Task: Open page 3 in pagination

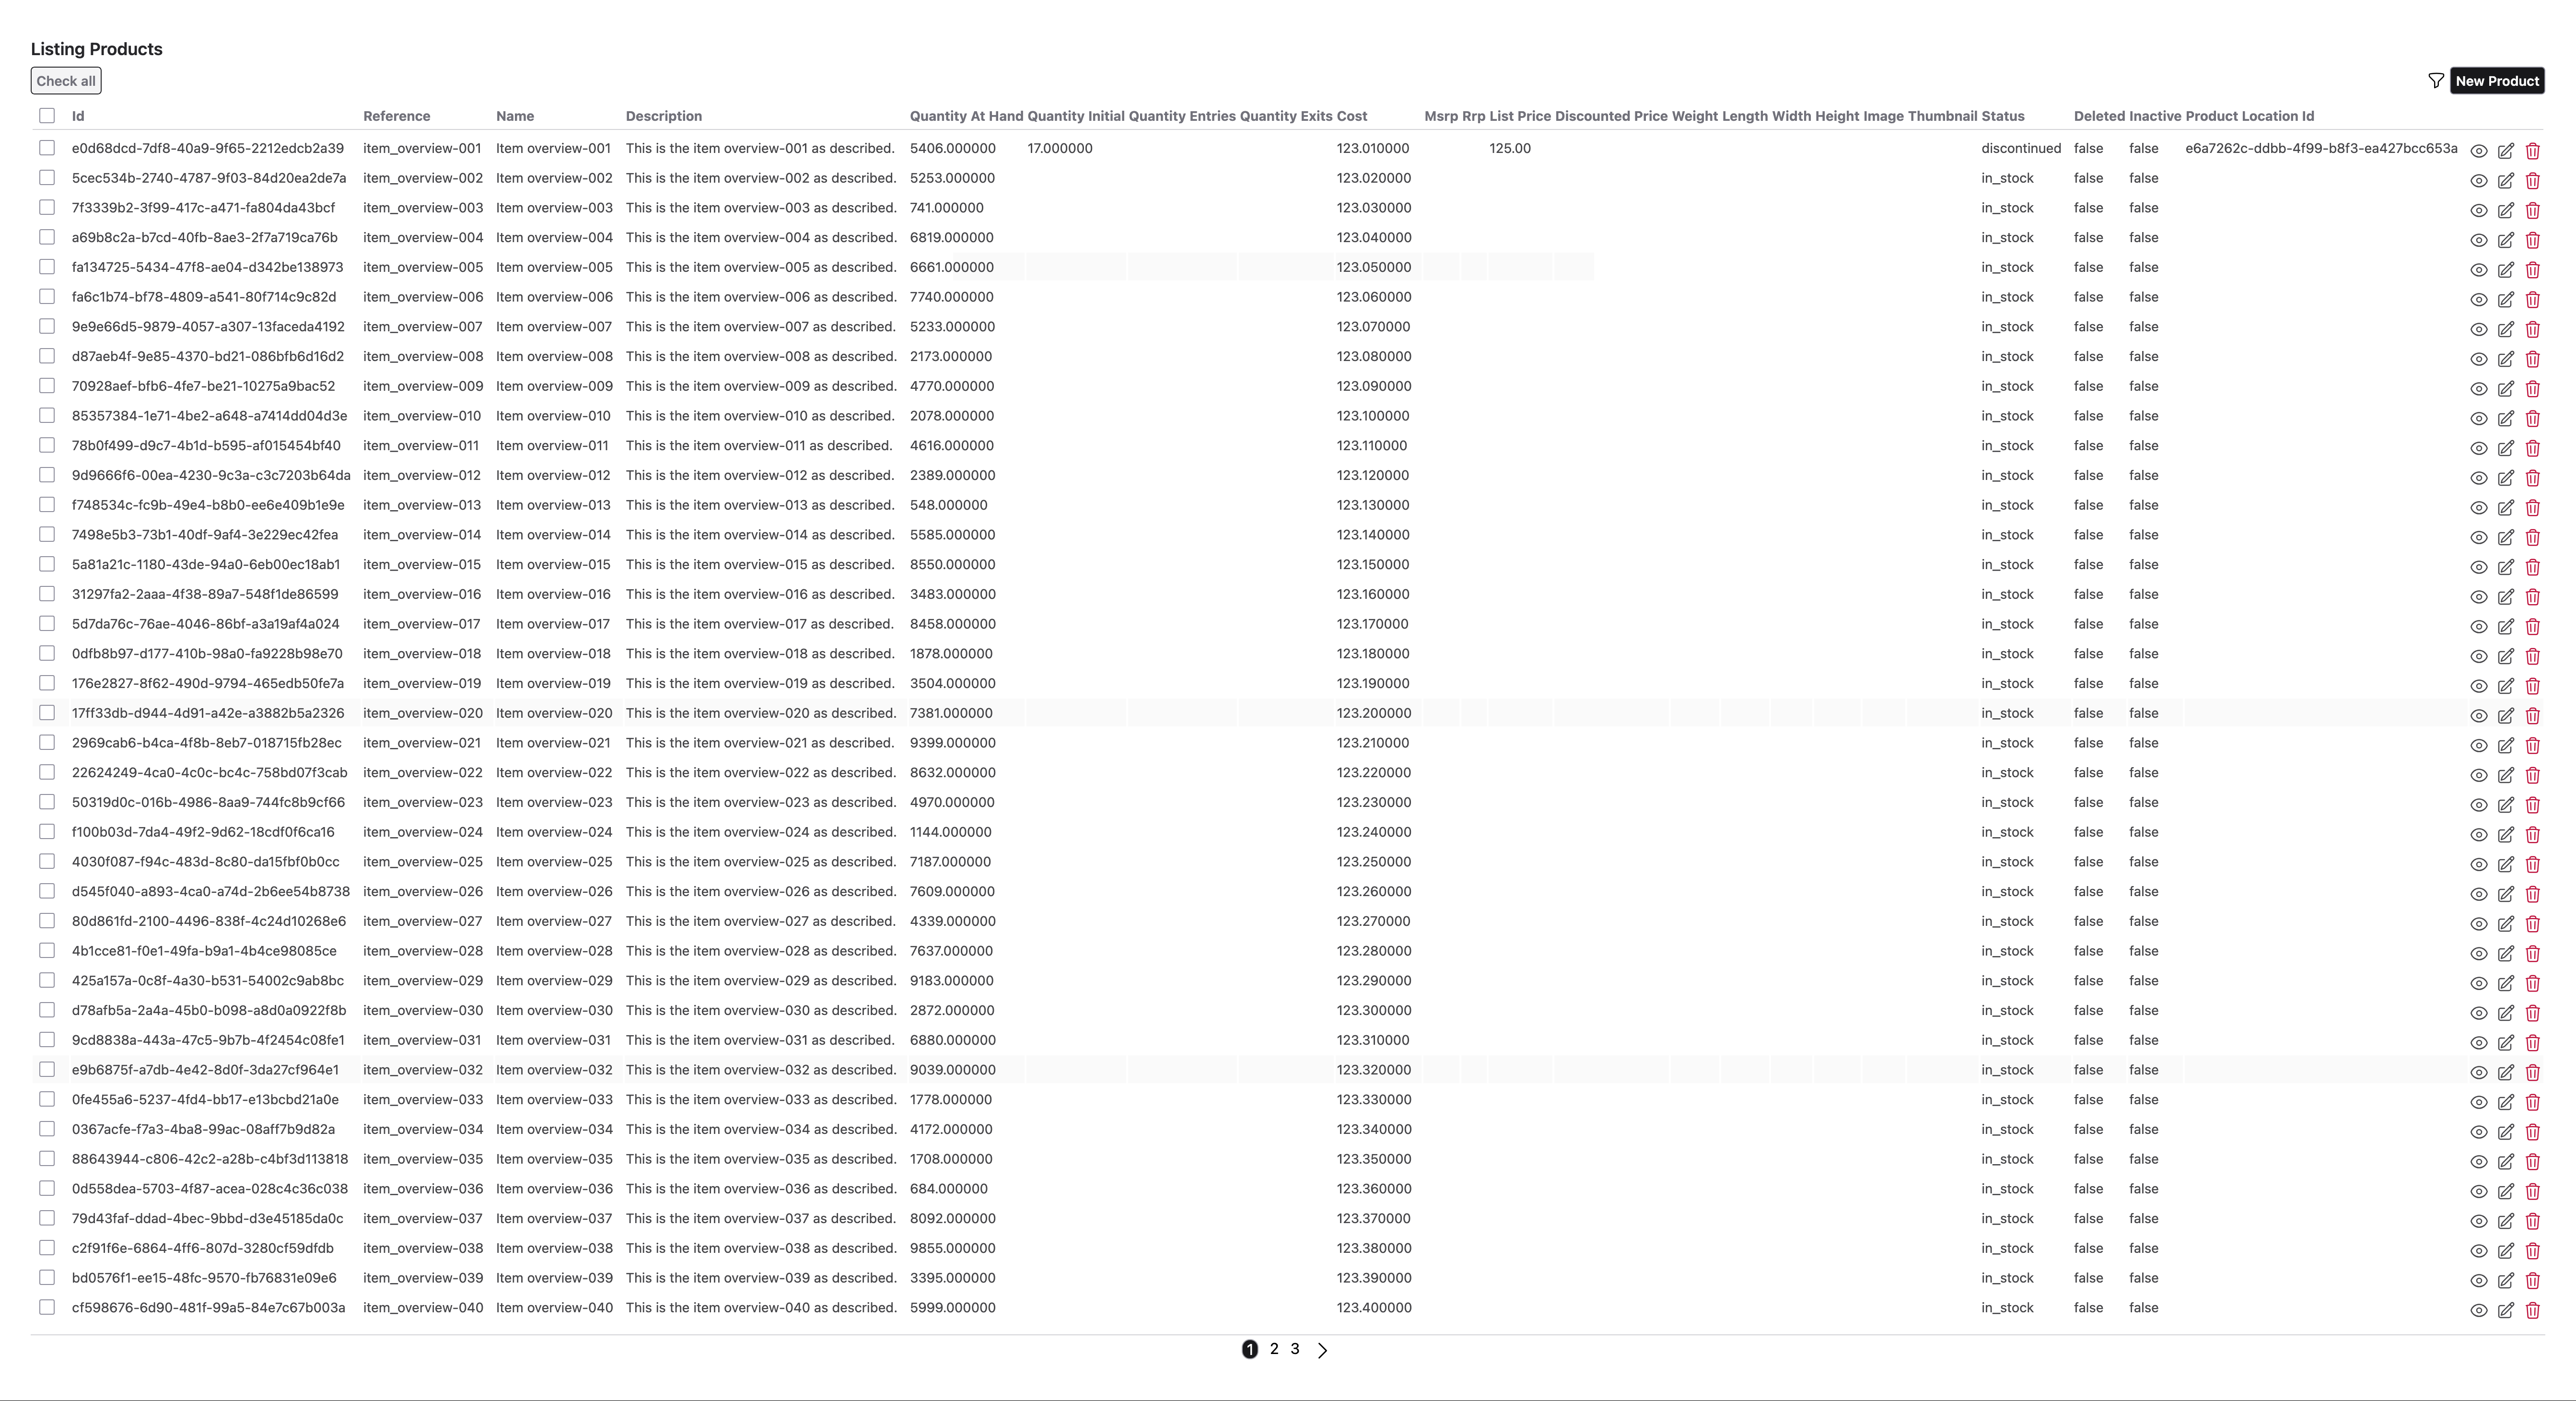Action: pos(1295,1349)
